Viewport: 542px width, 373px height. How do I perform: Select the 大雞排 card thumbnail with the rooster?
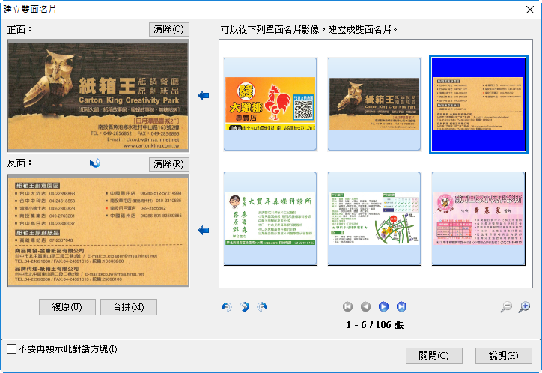point(270,104)
